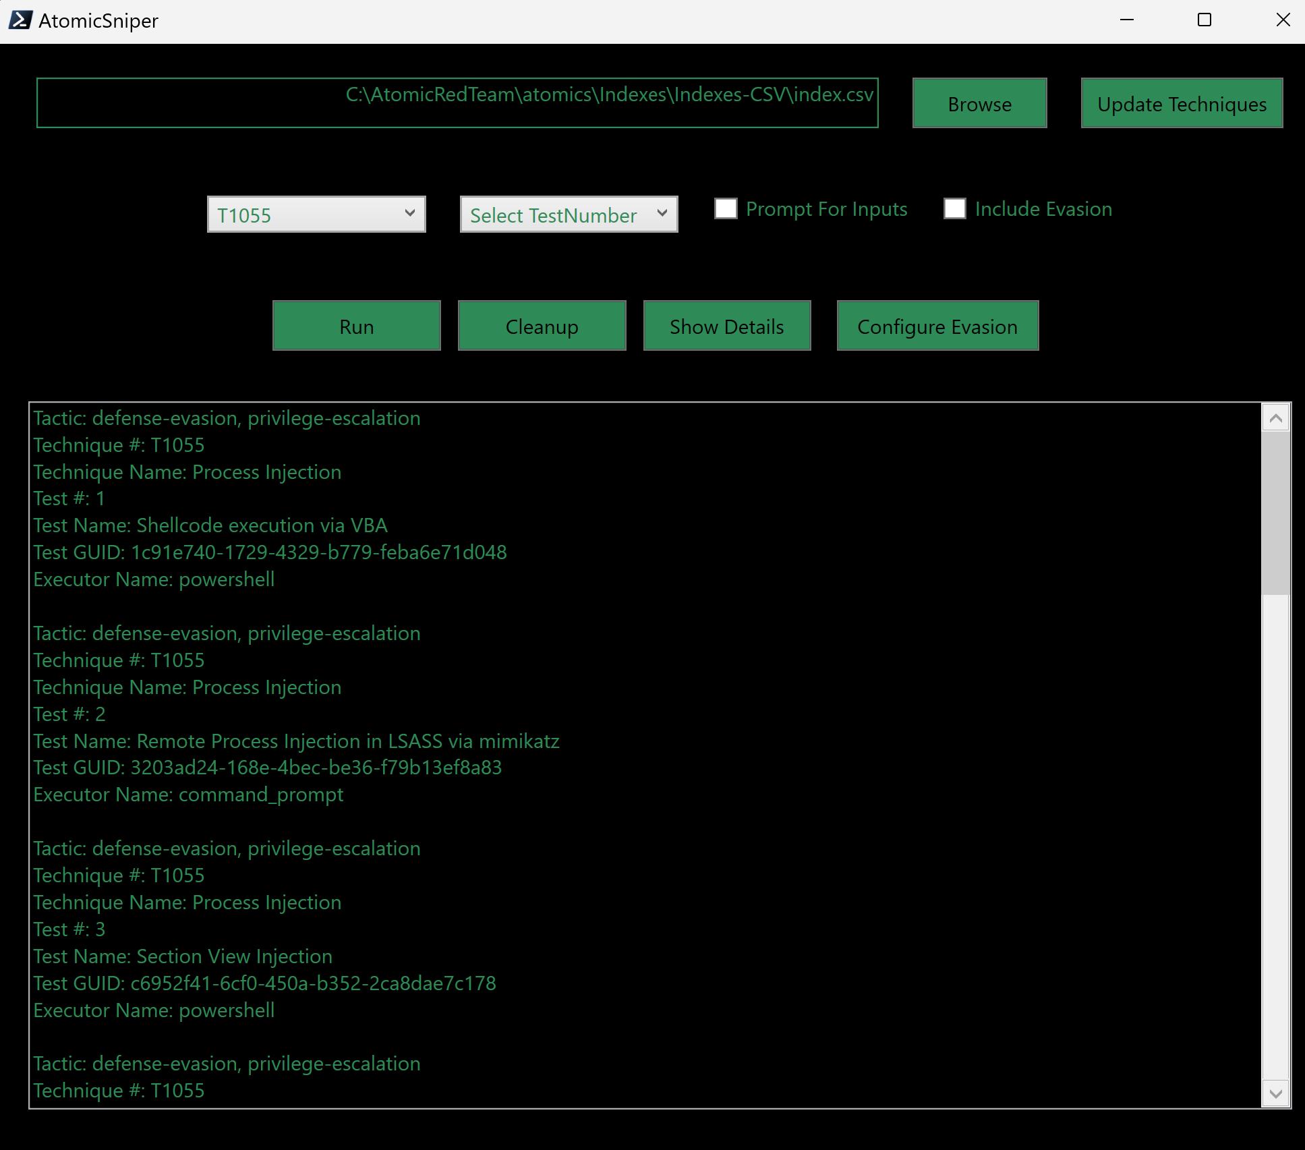Screen dimensions: 1305x1150
Task: Click the Update Techniques button
Action: point(1182,103)
